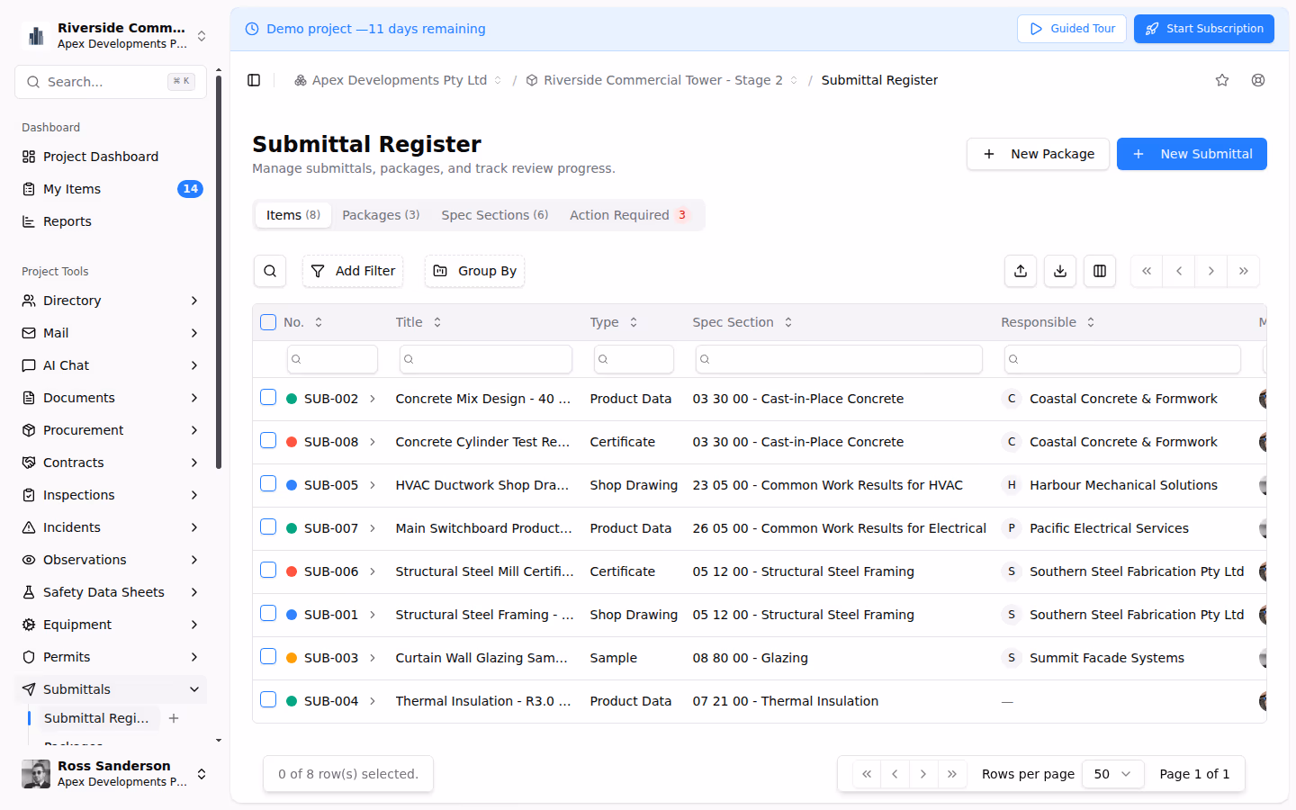The image size is (1296, 810).
Task: Toggle the sidebar panel icon
Action: pyautogui.click(x=254, y=80)
